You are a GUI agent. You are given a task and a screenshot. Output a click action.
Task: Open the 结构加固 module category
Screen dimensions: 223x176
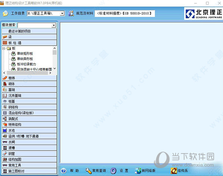click(29, 160)
